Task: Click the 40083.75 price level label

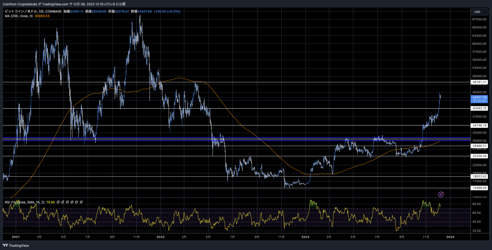Action: coord(480,109)
